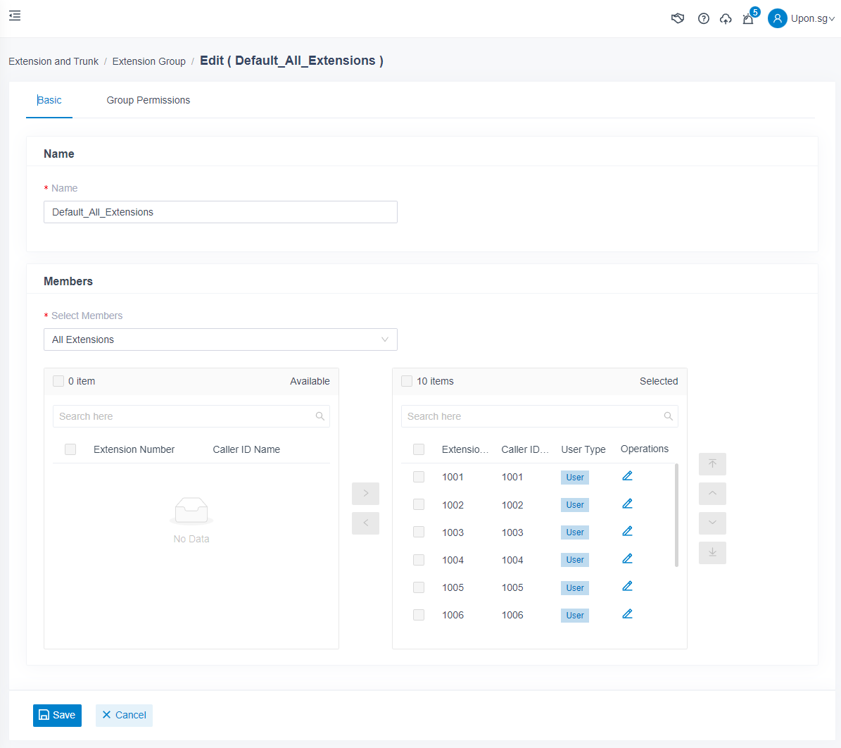This screenshot has height=748, width=841.
Task: Check the box for extension 1005
Action: [x=419, y=587]
